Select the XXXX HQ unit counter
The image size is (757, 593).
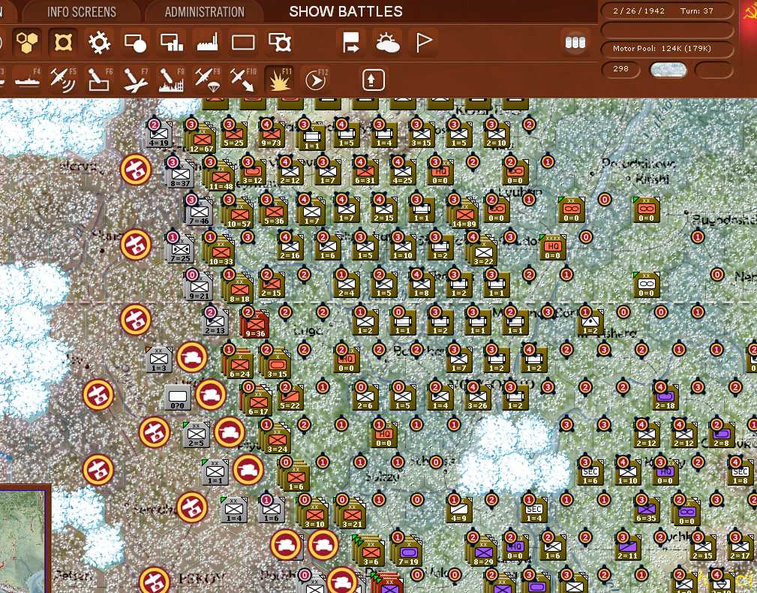tap(553, 247)
